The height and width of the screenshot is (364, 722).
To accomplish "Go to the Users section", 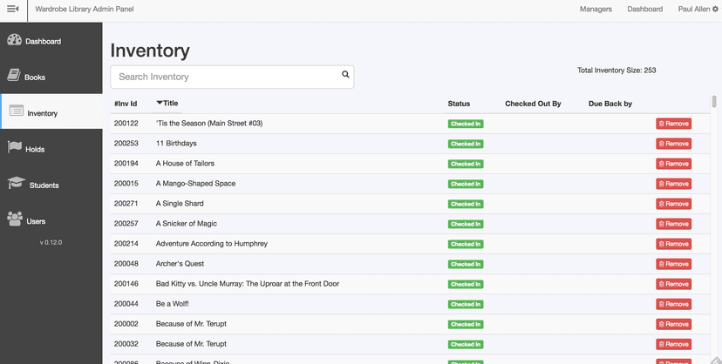I will click(51, 220).
